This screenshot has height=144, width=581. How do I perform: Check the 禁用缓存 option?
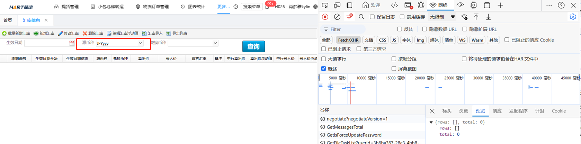402,17
